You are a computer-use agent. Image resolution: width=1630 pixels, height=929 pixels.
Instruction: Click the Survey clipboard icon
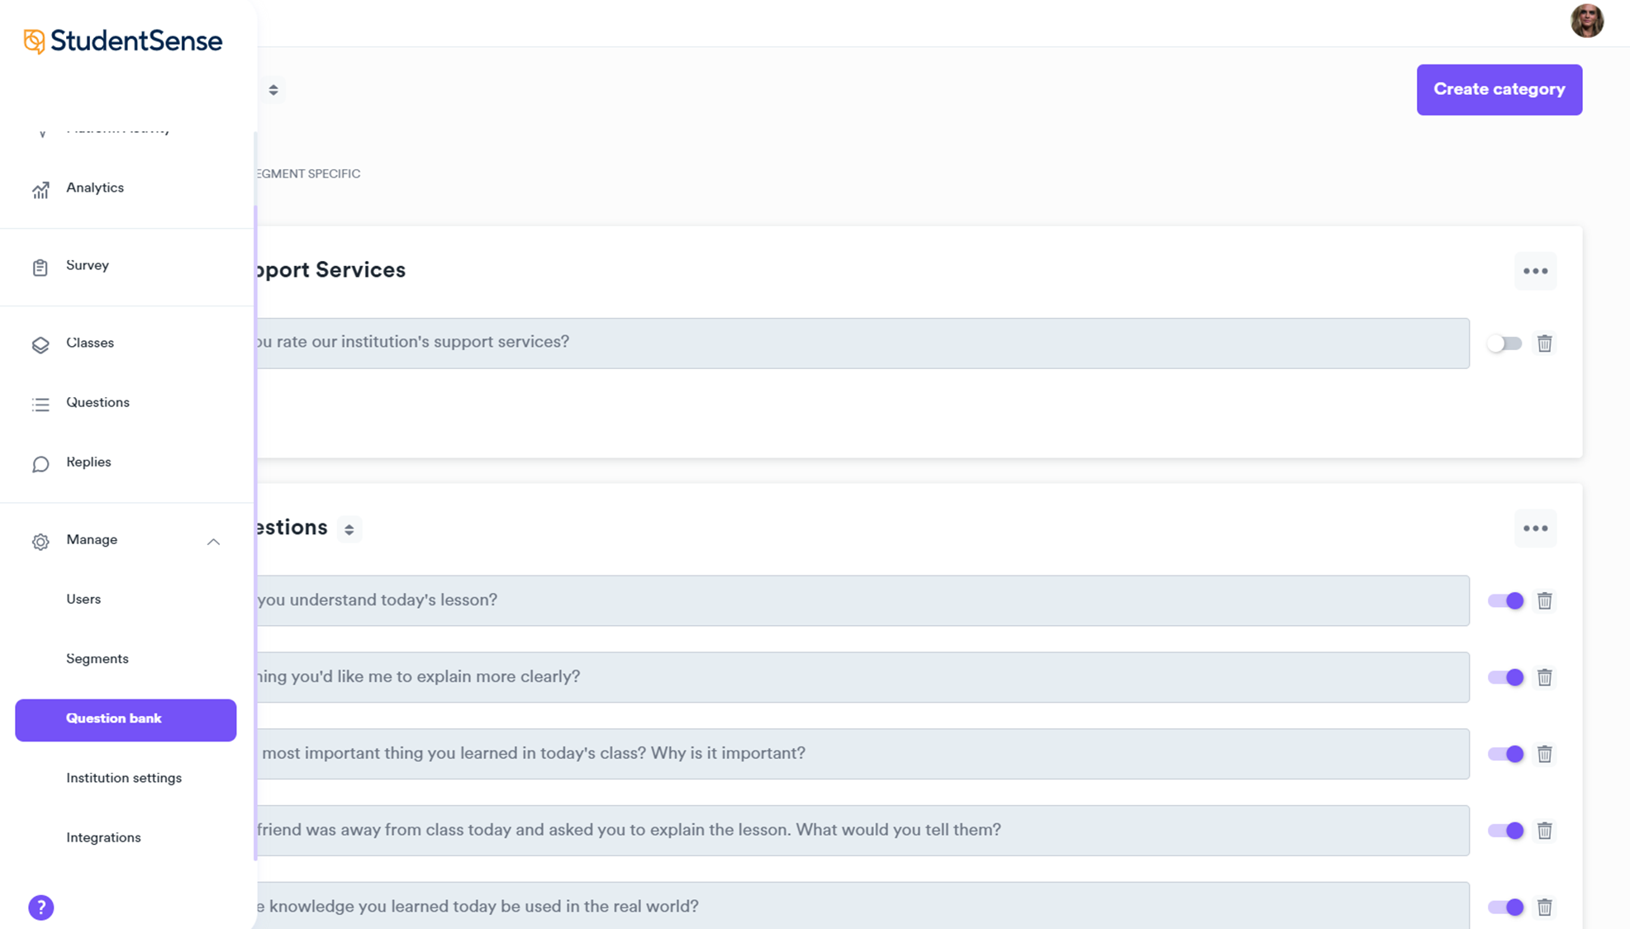point(40,268)
